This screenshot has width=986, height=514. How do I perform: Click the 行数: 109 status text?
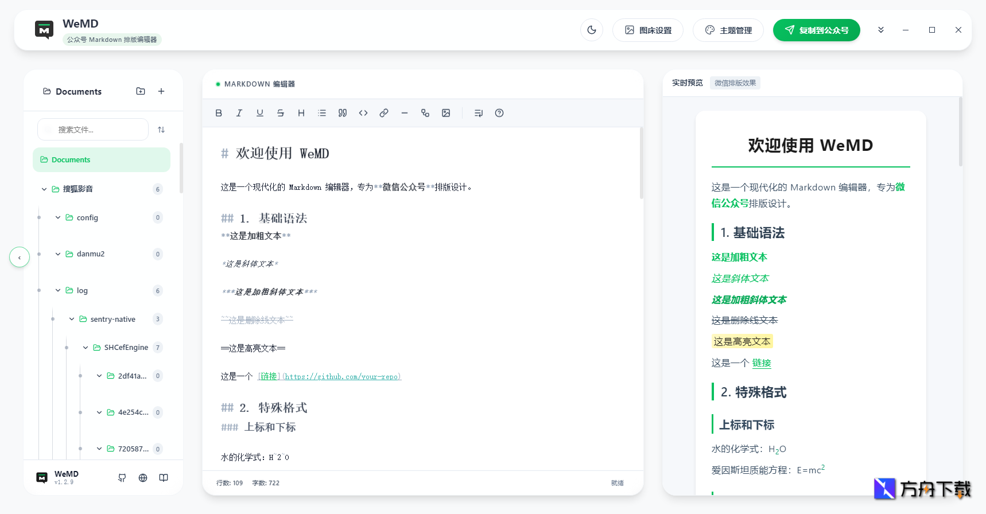click(x=230, y=483)
